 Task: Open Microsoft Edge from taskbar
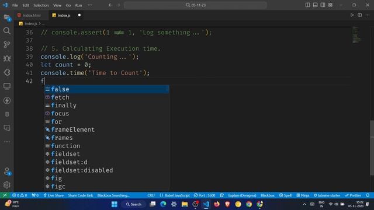coord(163,204)
